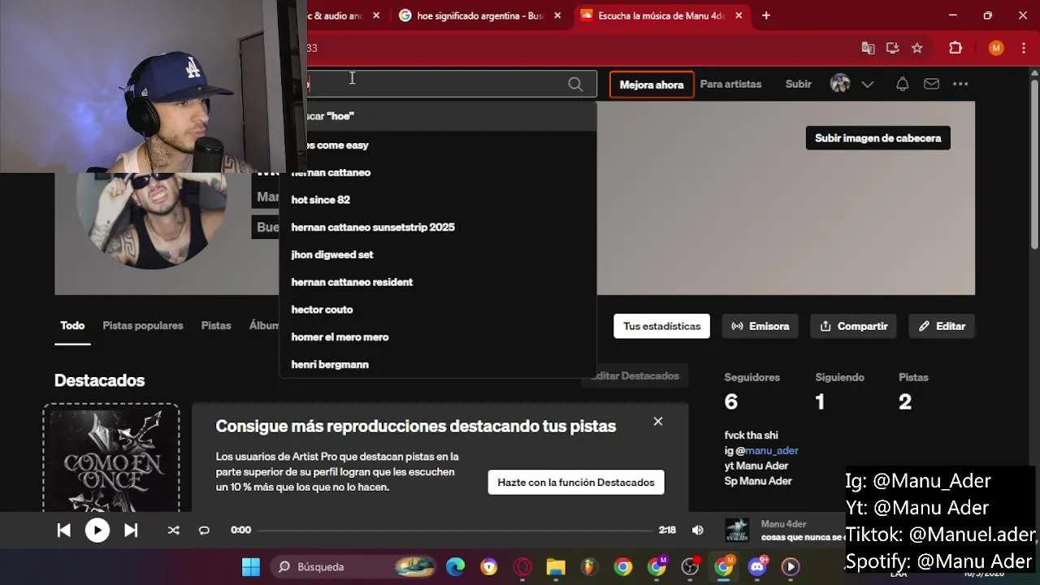Toggle shuffle in the player
Image resolution: width=1040 pixels, height=585 pixels.
coord(173,530)
